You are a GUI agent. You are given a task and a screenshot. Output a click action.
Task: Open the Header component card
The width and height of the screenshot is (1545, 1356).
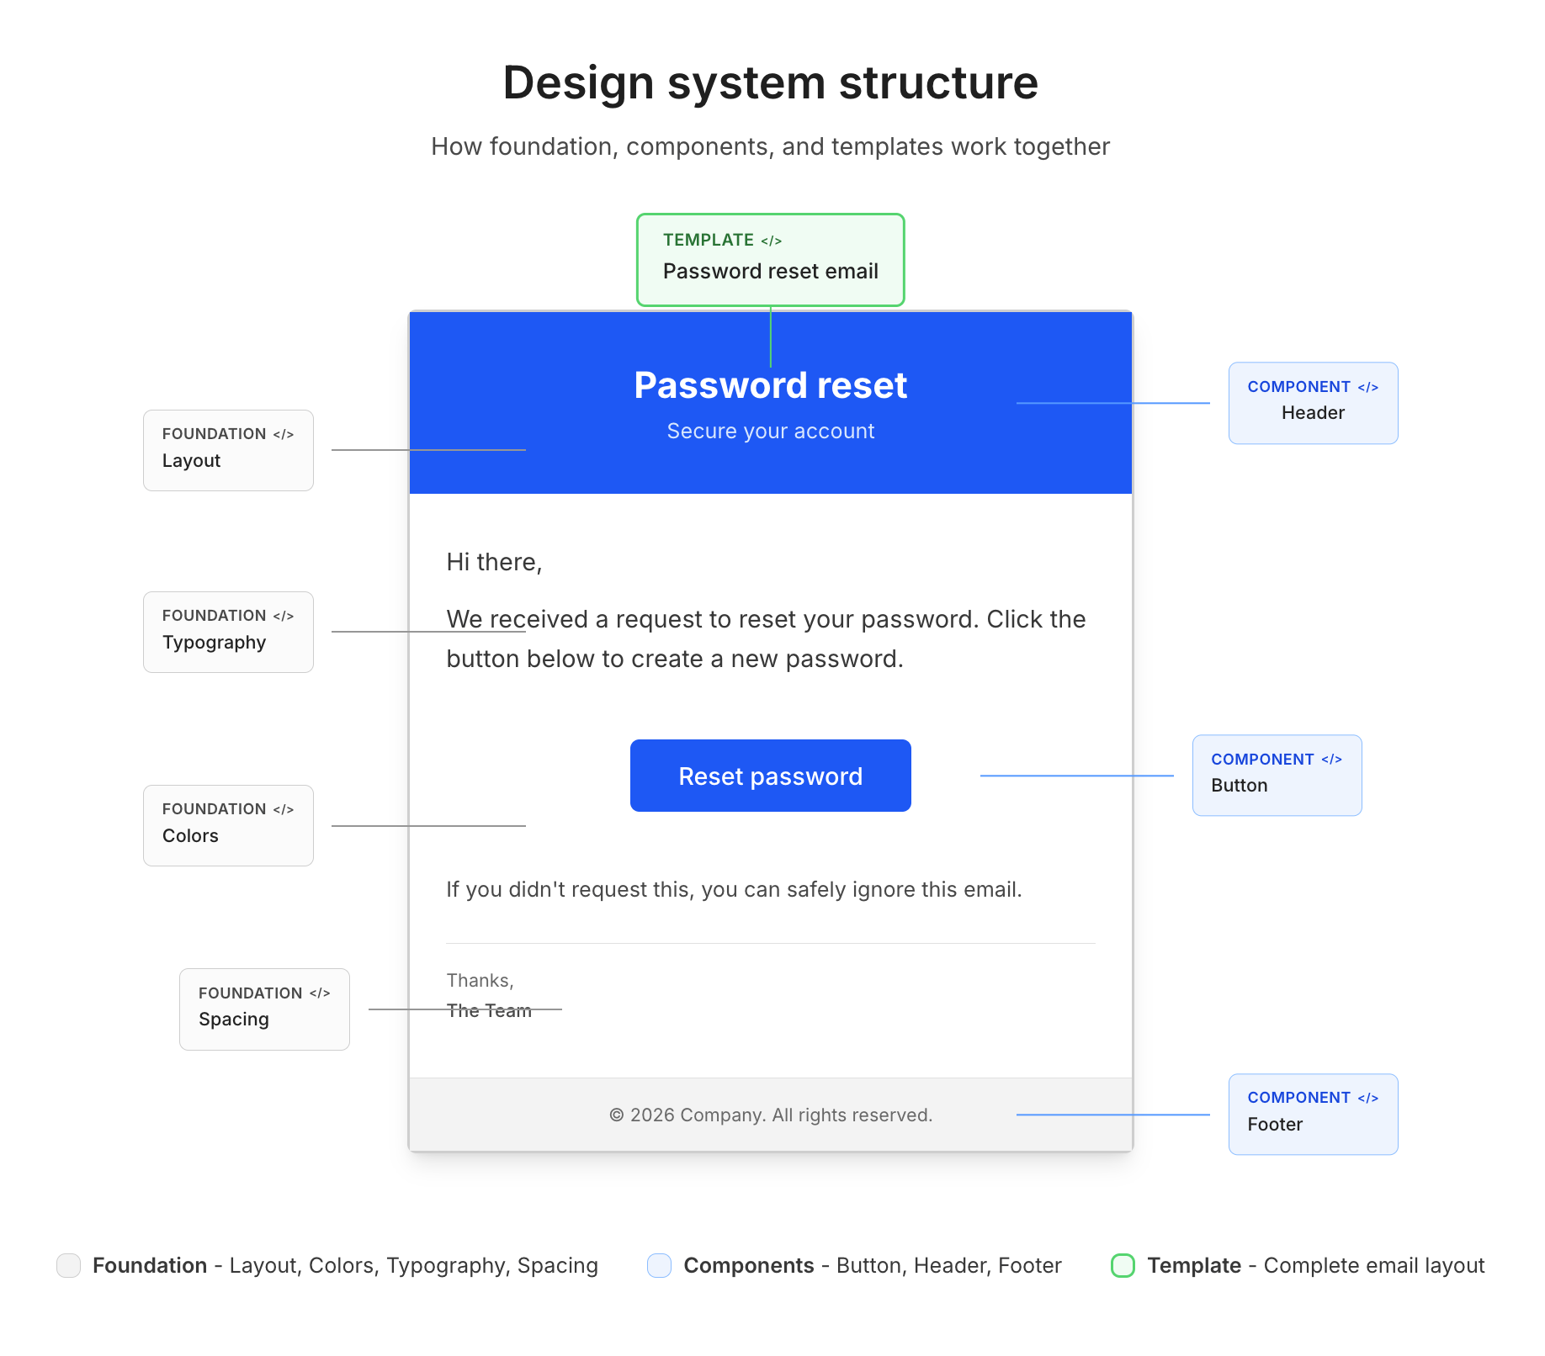1313,404
